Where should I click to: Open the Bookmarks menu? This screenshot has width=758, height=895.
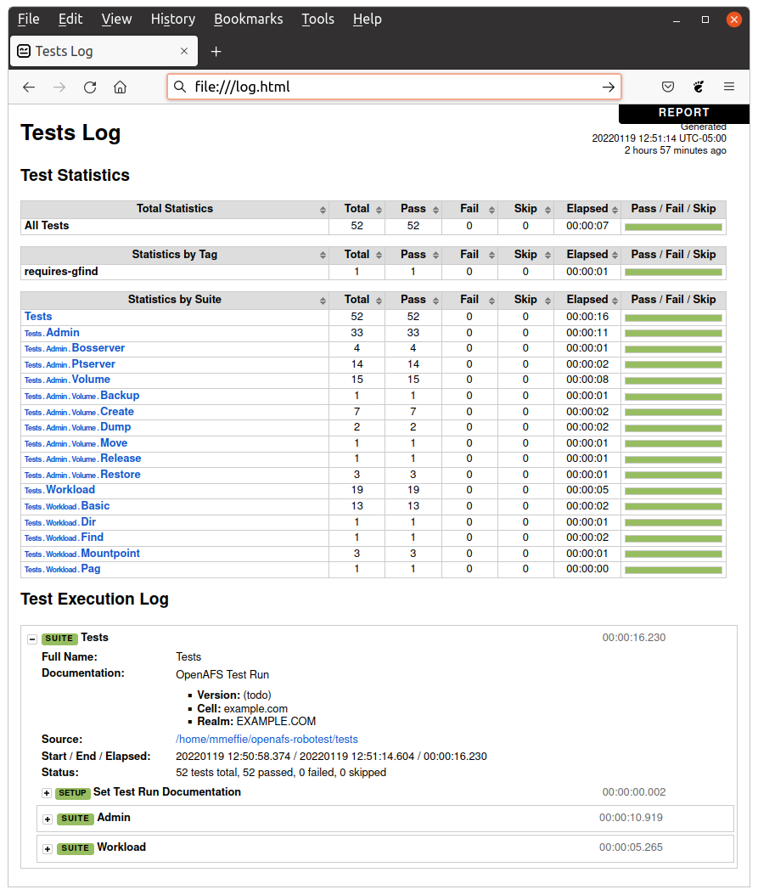[249, 19]
